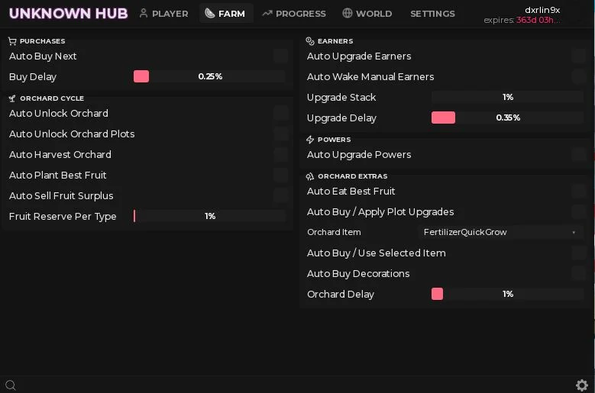Screen dimensions: 595x393
Task: Enable Auto Upgrade Earners toggle
Action: 579,56
